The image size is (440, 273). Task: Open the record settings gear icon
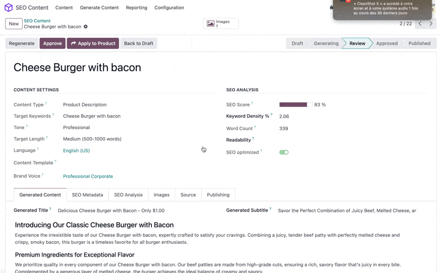pyautogui.click(x=86, y=27)
